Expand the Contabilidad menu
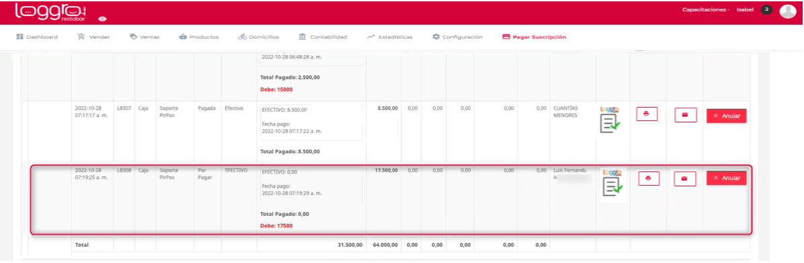 (323, 37)
